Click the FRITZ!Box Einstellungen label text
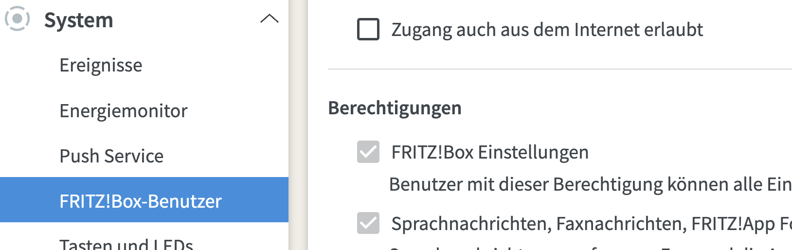792x250 pixels. (490, 152)
